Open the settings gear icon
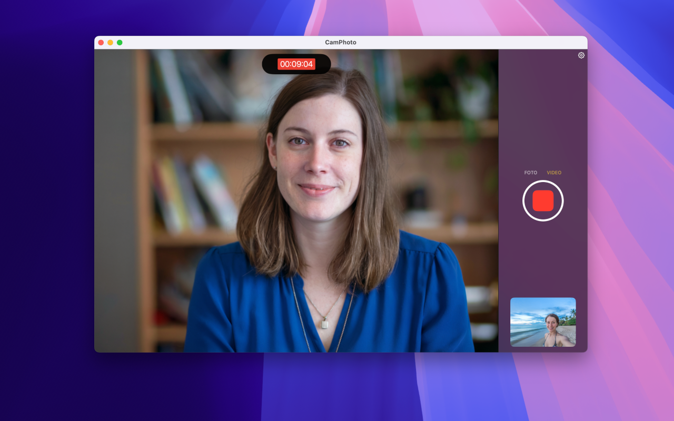 581,55
